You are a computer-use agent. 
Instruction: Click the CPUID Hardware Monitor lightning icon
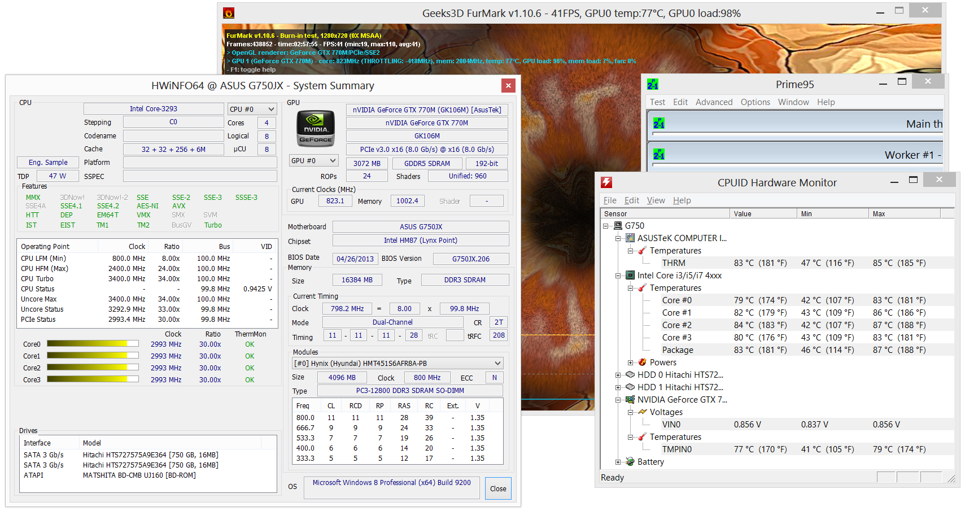click(606, 182)
